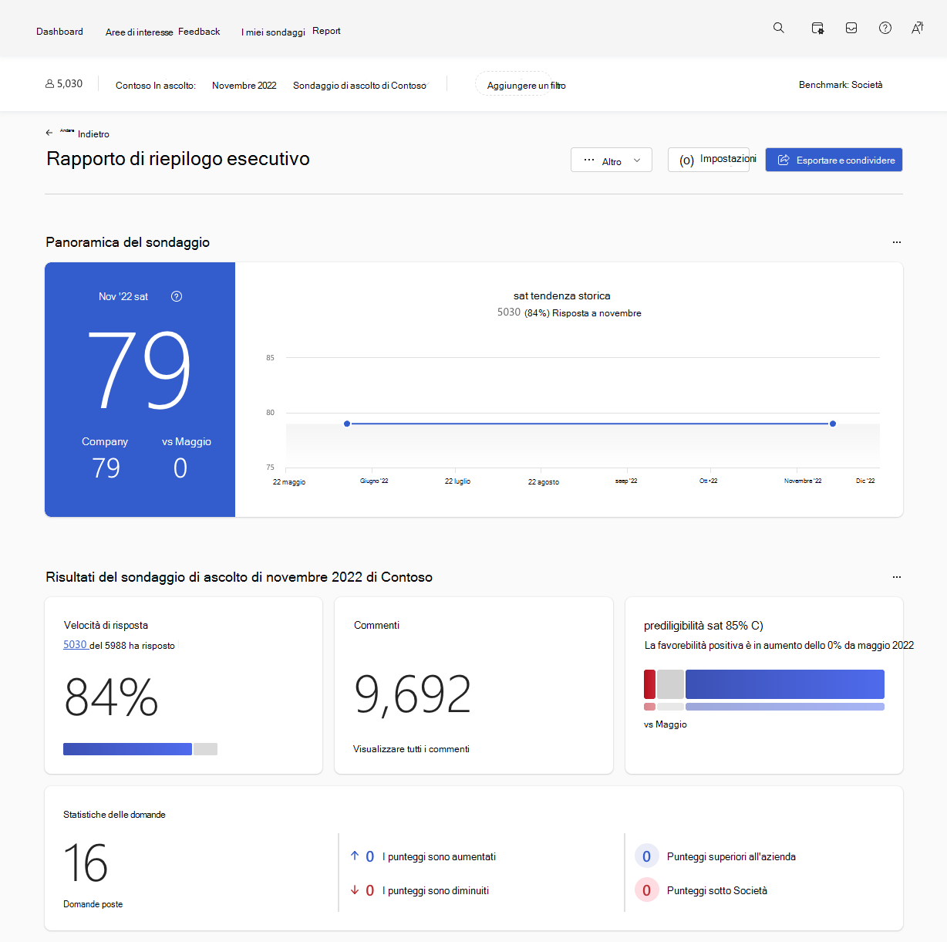Viewport: 947px width, 942px height.
Task: Click the blue favorable segment of favorability bar
Action: (x=785, y=684)
